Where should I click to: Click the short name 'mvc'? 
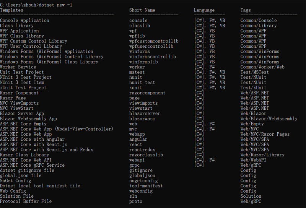click(x=133, y=129)
